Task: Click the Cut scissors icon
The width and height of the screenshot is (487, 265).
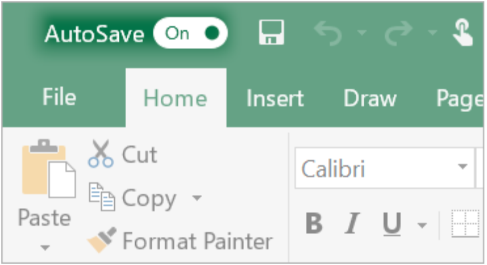Action: pos(100,153)
